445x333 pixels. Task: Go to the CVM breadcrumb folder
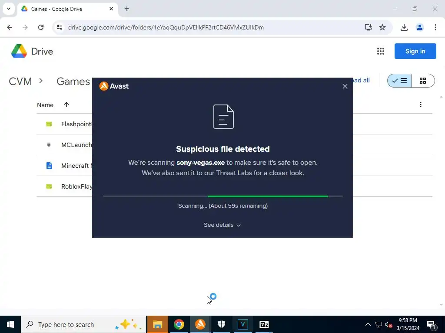(x=20, y=81)
